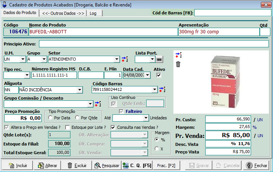
Task: Click the Número Registro MS field
Action: pos(54,75)
